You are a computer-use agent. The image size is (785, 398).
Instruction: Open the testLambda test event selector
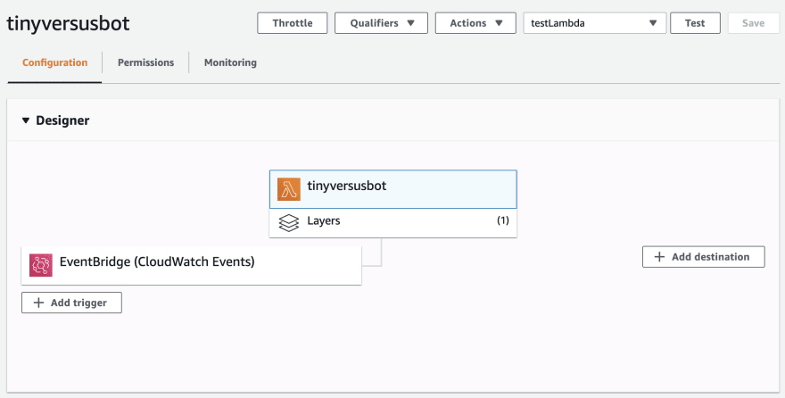tap(595, 23)
